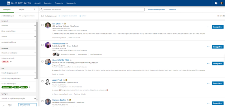The height and width of the screenshot is (112, 225).
Task: Expand the Intitulé de poste actuel filter
Action: 35,73
